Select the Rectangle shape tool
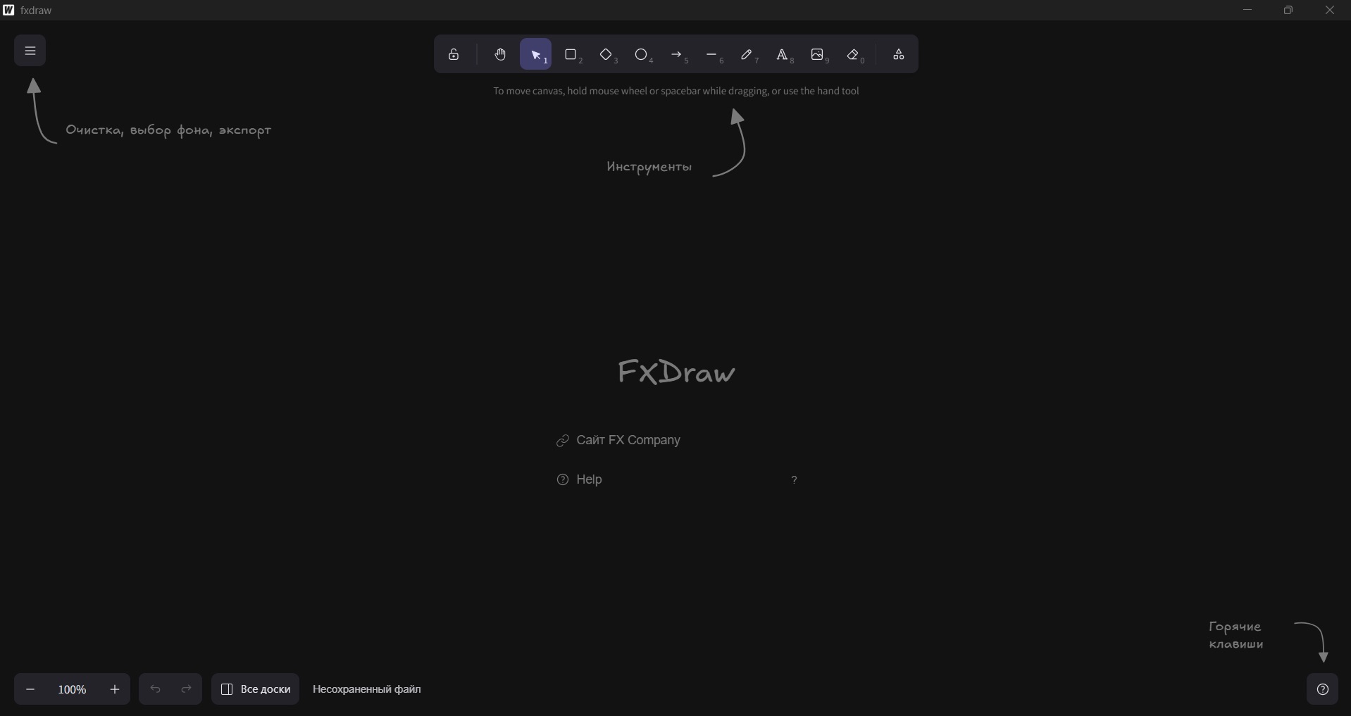Image resolution: width=1351 pixels, height=716 pixels. [x=571, y=55]
